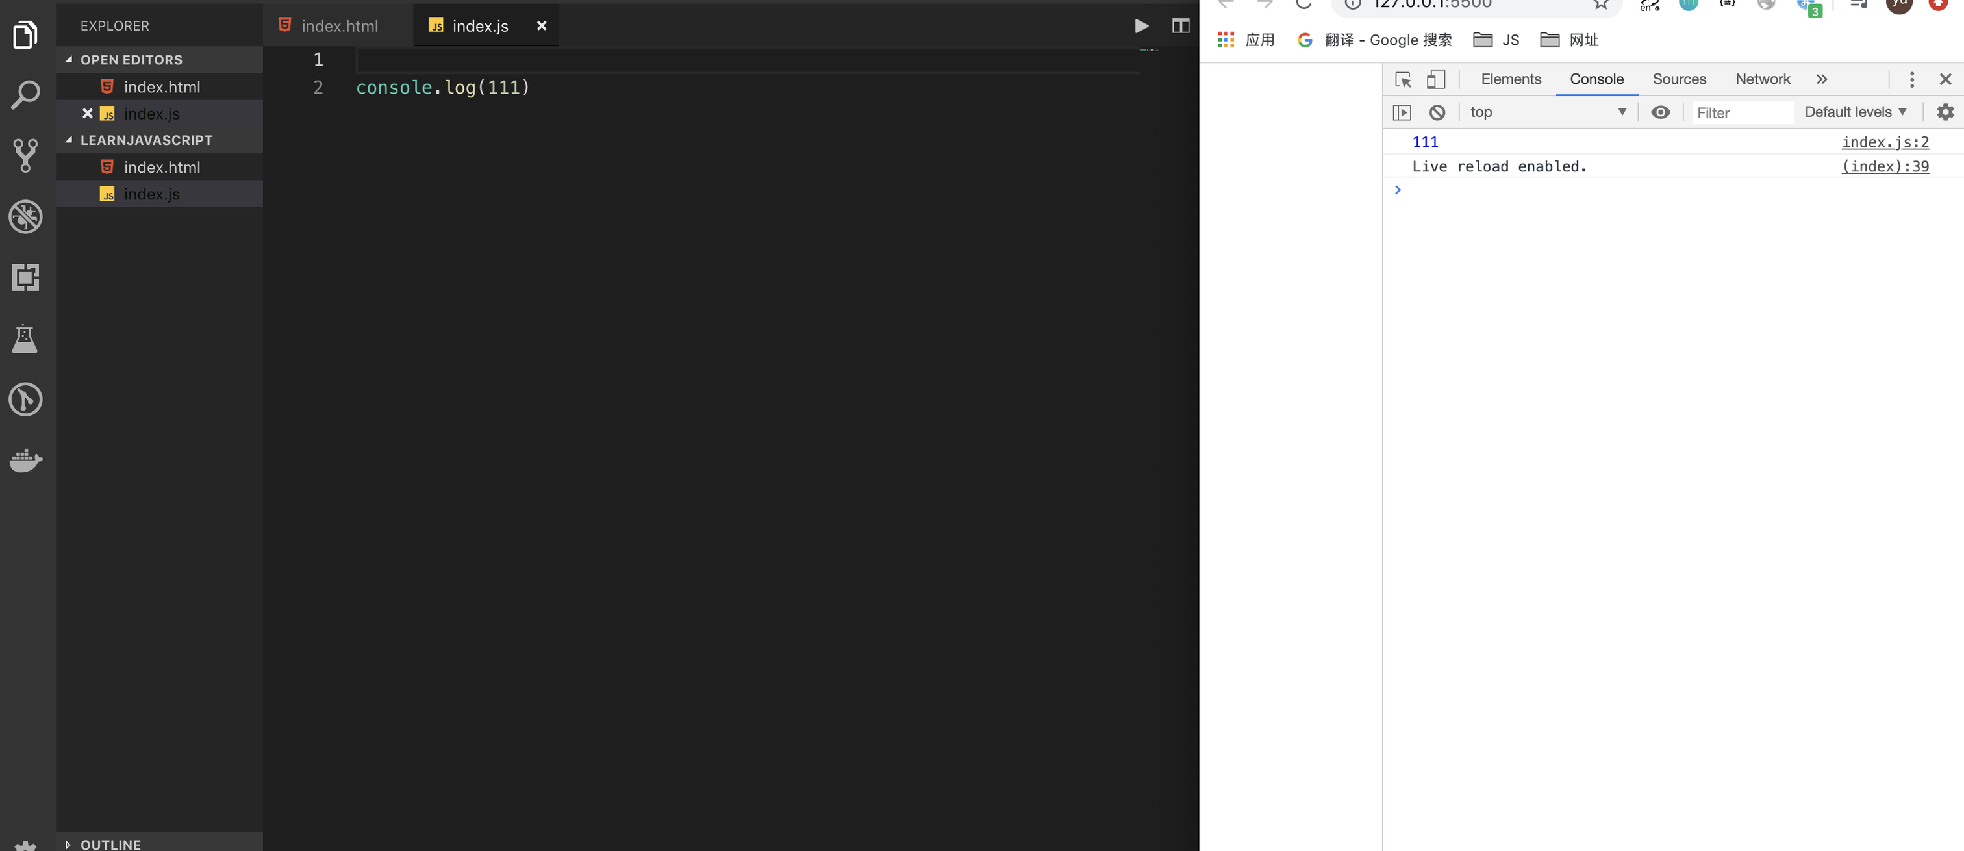
Task: Open the Debug view icon
Action: [x=25, y=216]
